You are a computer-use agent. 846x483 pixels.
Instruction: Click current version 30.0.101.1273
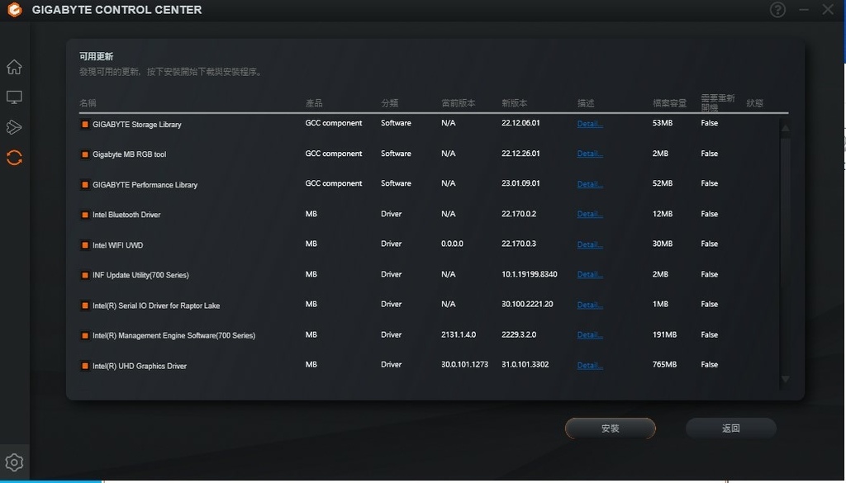464,364
